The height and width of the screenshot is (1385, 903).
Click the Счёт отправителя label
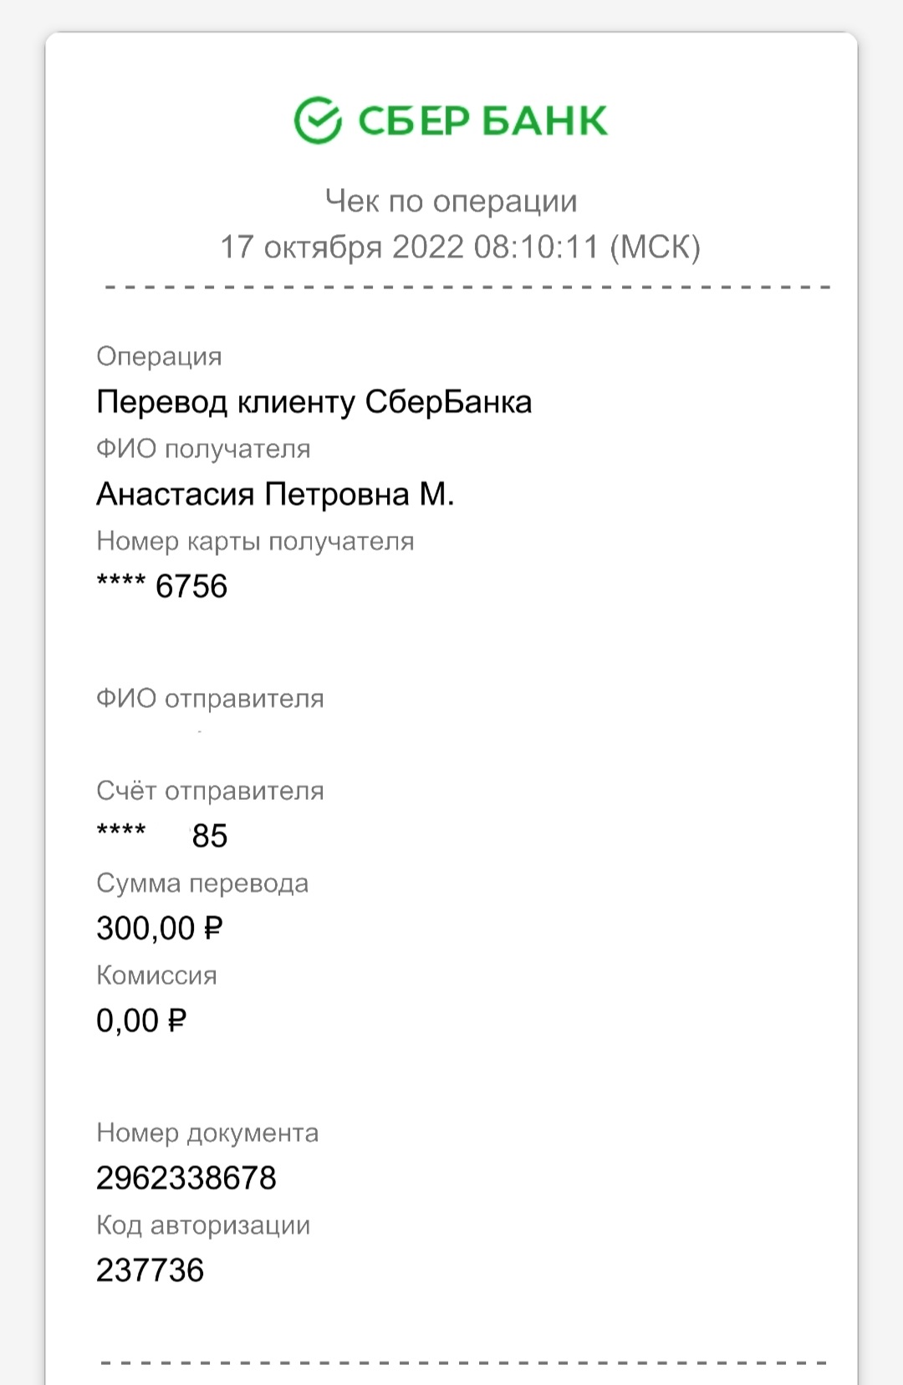pyautogui.click(x=210, y=791)
